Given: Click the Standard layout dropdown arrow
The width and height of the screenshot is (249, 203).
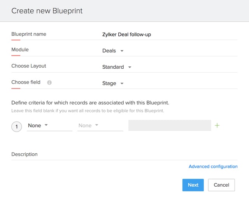Looking at the screenshot, I should pos(130,67).
